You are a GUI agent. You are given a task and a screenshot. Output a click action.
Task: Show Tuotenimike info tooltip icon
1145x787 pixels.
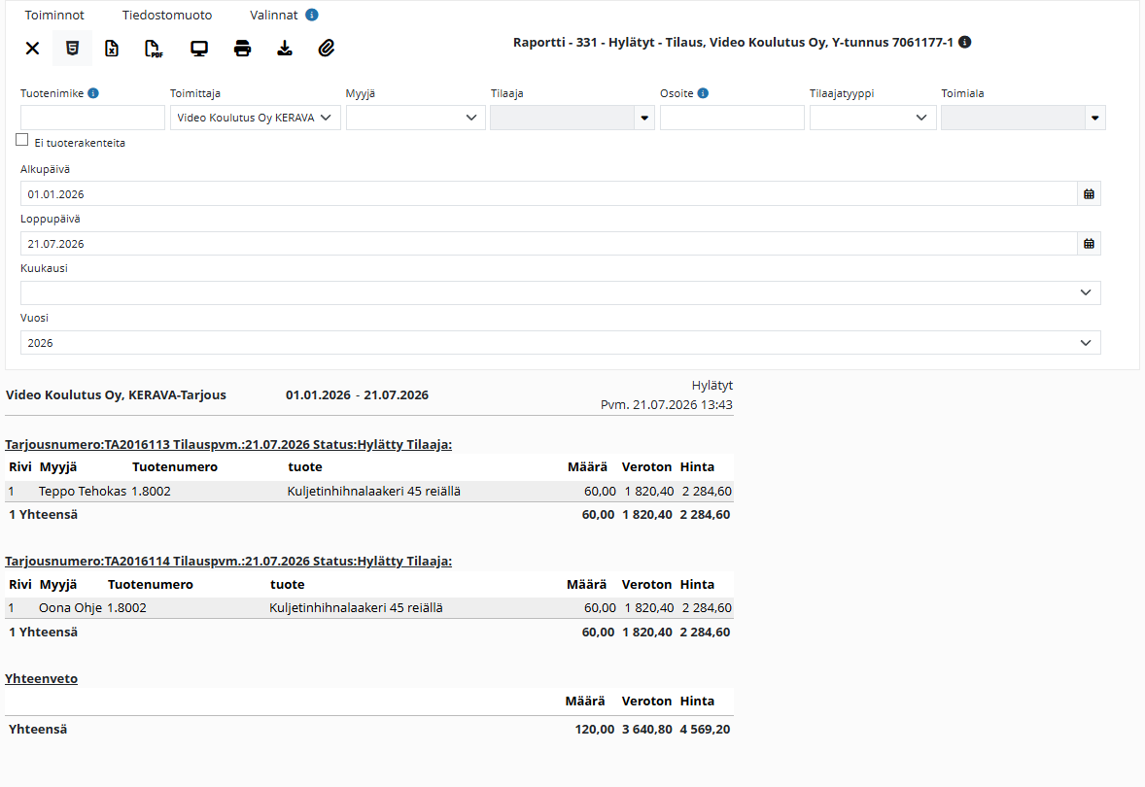pos(93,92)
